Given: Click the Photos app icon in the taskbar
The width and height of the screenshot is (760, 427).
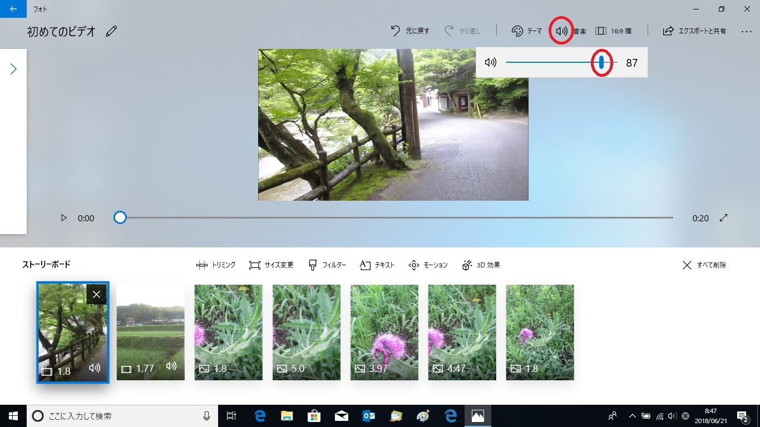Looking at the screenshot, I should (477, 416).
